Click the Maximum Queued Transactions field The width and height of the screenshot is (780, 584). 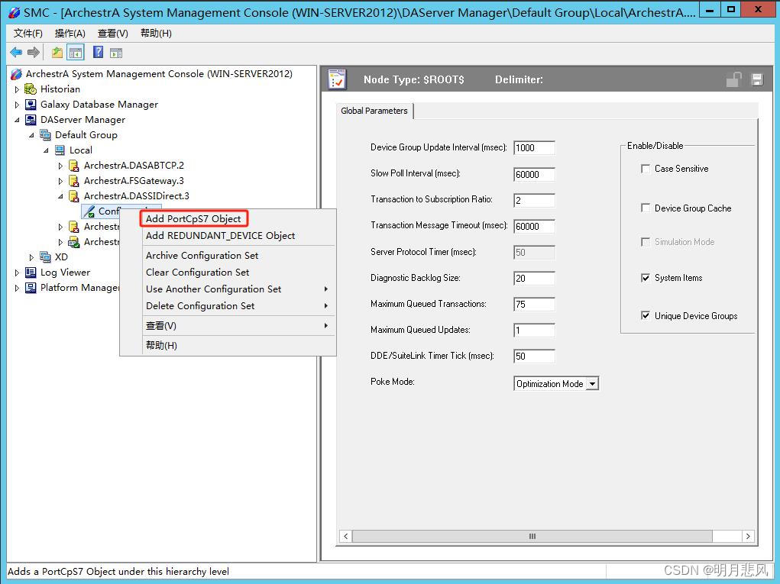pyautogui.click(x=534, y=304)
